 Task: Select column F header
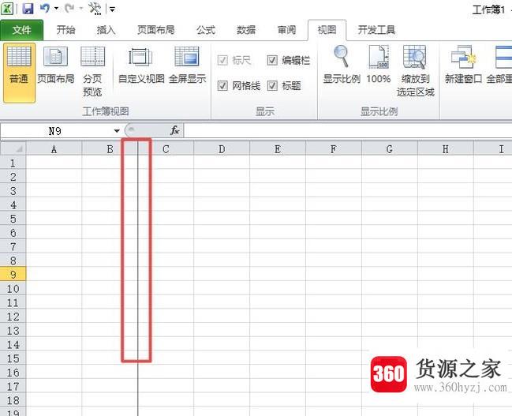pyautogui.click(x=334, y=149)
